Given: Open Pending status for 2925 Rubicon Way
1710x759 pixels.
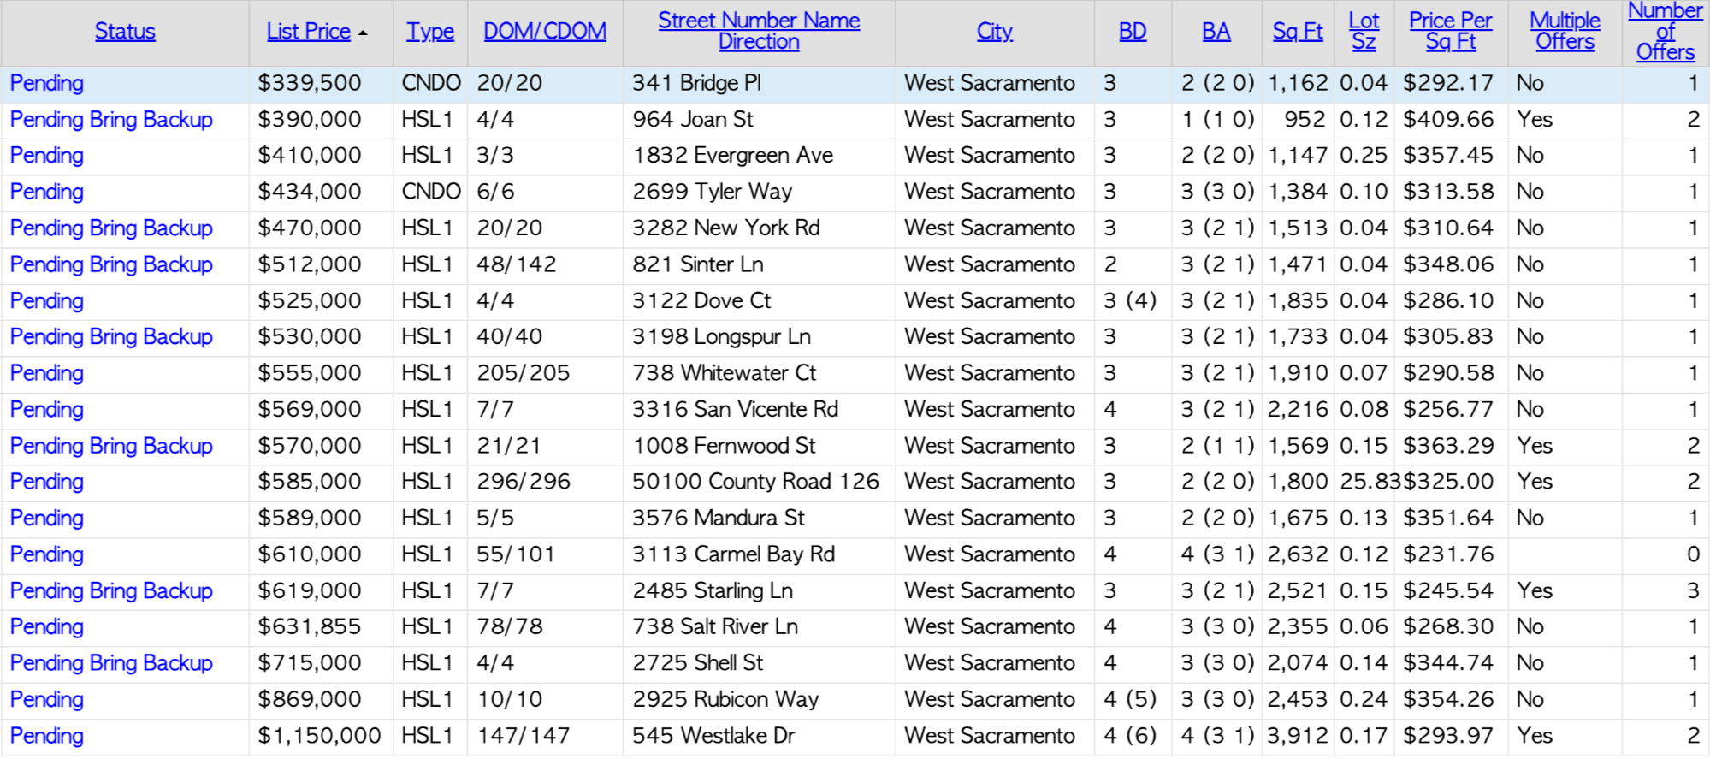Looking at the screenshot, I should (47, 699).
